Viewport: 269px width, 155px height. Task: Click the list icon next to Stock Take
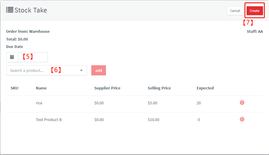click(x=10, y=10)
